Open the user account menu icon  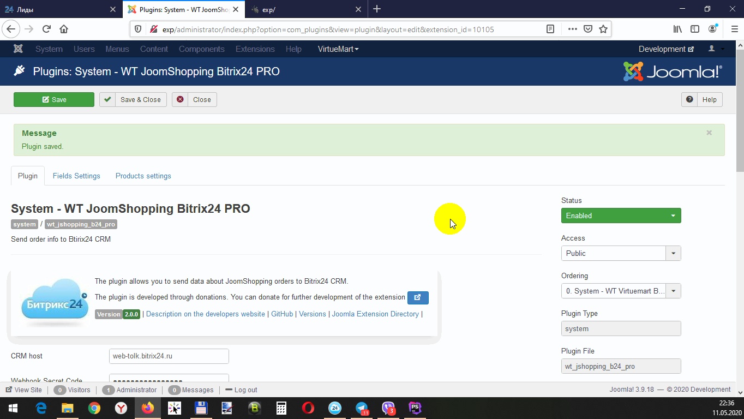pyautogui.click(x=716, y=49)
